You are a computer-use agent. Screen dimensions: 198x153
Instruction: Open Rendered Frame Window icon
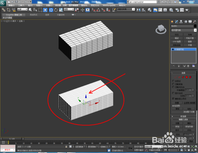182,10
